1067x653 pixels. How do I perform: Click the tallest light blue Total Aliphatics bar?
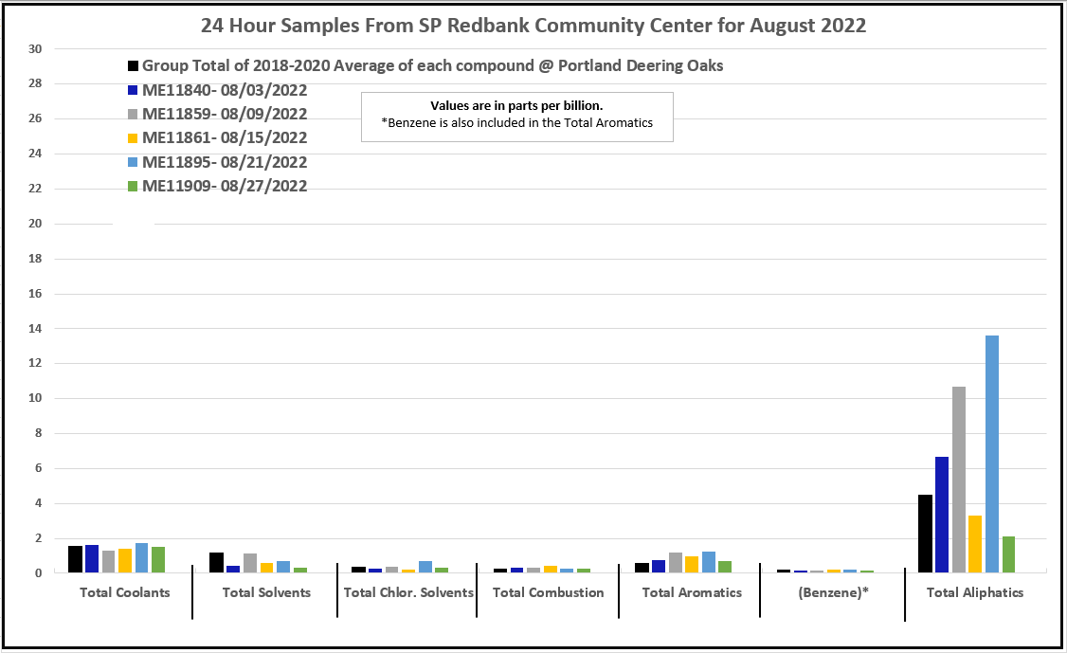click(991, 455)
